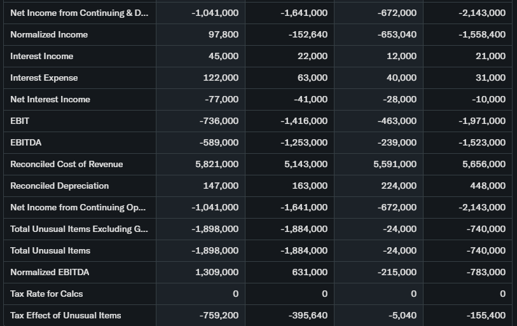Select the EBITDA row label
This screenshot has width=517, height=326.
point(26,142)
